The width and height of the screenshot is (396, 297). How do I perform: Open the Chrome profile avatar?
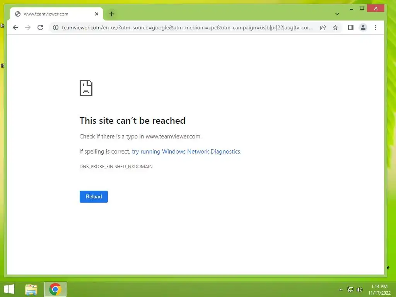point(363,27)
